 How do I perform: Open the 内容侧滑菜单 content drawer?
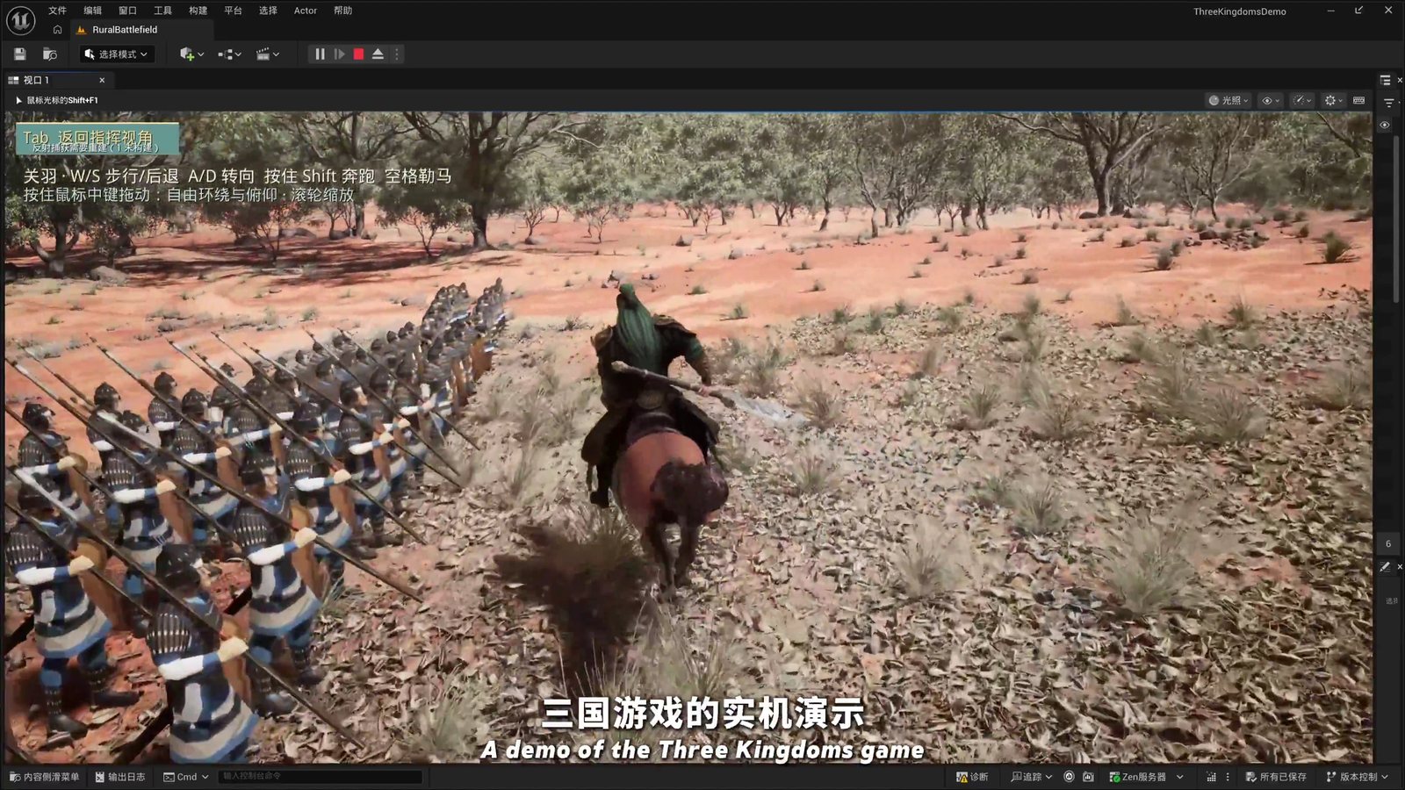pyautogui.click(x=44, y=777)
